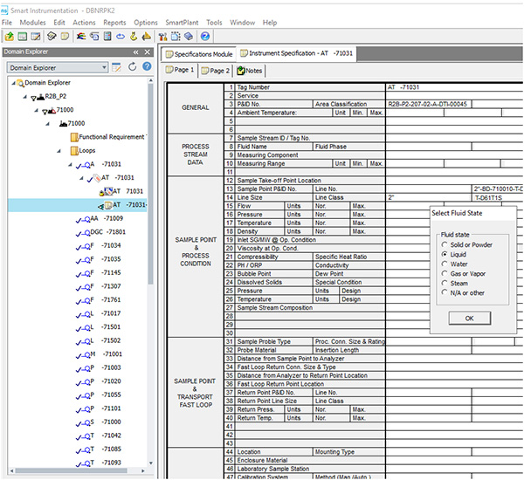Click the Loops folder icon
The height and width of the screenshot is (480, 524).
pyautogui.click(x=74, y=151)
